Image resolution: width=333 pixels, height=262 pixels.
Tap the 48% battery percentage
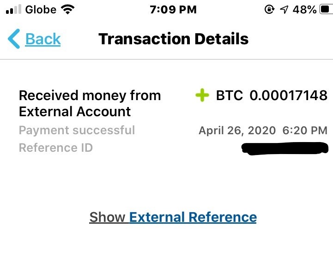coord(305,10)
